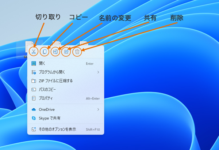Click the properties sheet icon beside プロパティ
Screen dimensions: 219x150
(34, 98)
